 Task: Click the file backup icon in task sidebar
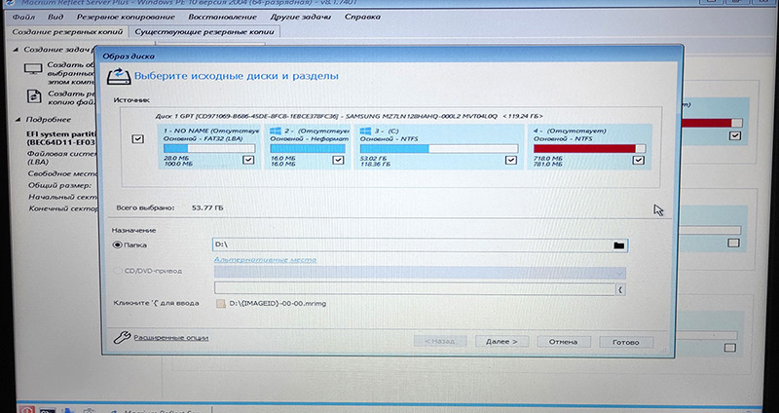[x=32, y=95]
